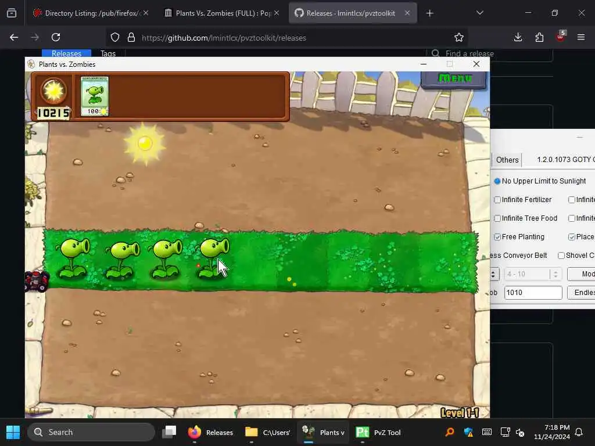Open Firefox application hamburger menu

(580, 37)
